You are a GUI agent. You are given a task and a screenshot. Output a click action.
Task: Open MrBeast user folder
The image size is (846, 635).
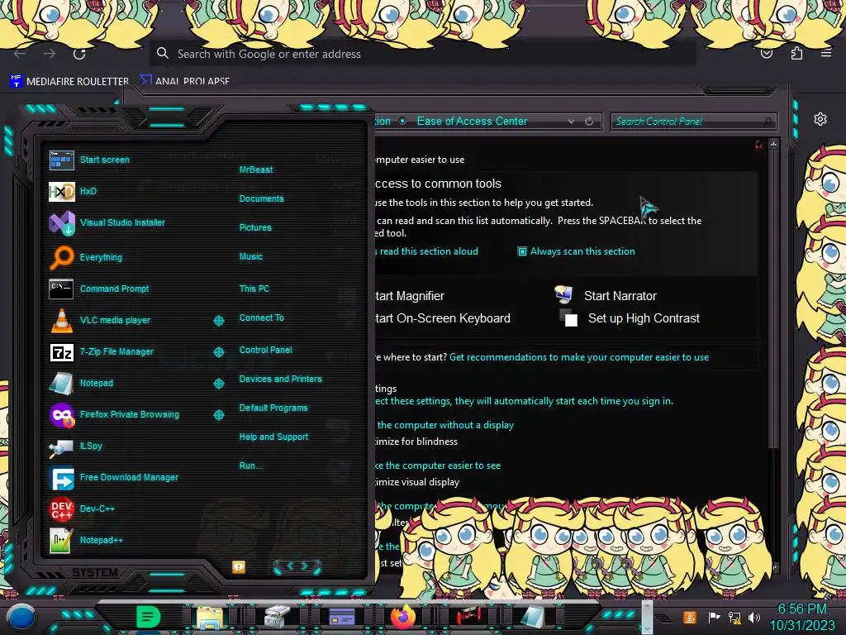point(256,169)
